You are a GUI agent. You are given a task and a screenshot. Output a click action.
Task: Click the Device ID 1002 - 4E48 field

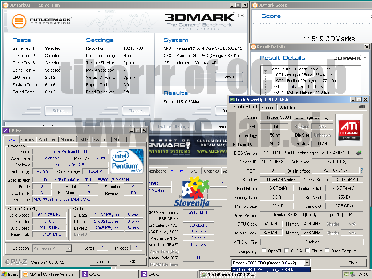click(x=272, y=162)
